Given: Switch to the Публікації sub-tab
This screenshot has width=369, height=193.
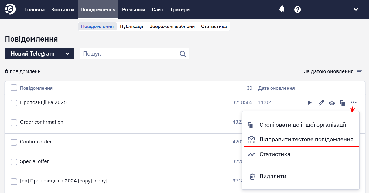Looking at the screenshot, I should point(132,26).
